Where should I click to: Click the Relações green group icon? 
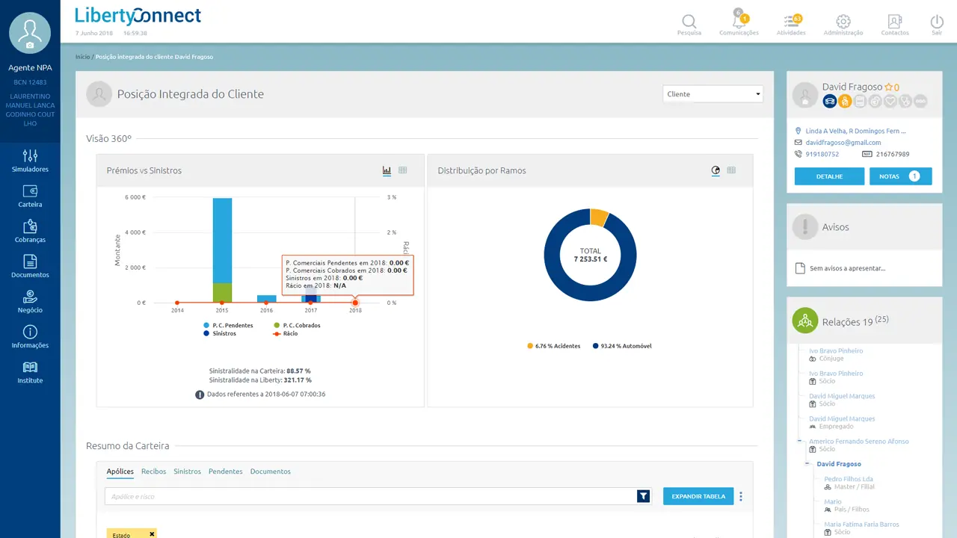(805, 321)
